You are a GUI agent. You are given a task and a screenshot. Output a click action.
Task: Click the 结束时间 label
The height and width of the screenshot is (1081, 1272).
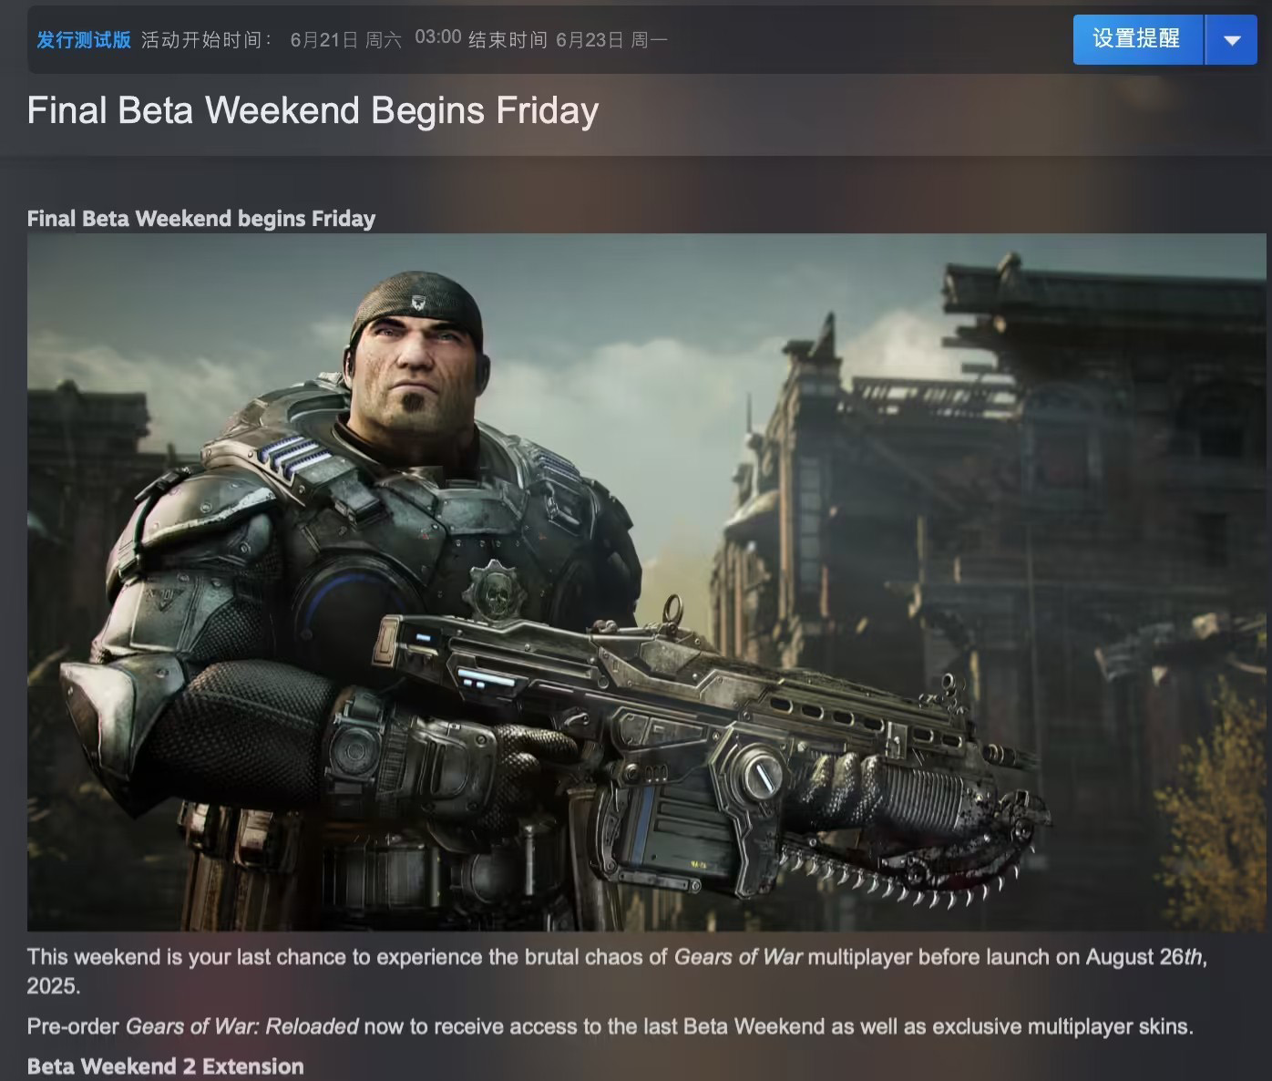(508, 40)
